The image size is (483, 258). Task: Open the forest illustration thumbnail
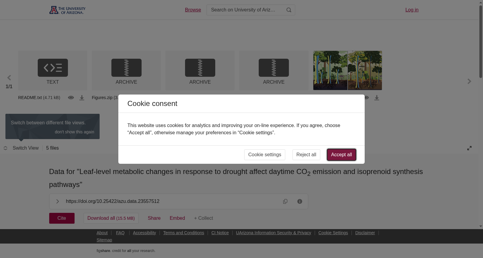347,70
